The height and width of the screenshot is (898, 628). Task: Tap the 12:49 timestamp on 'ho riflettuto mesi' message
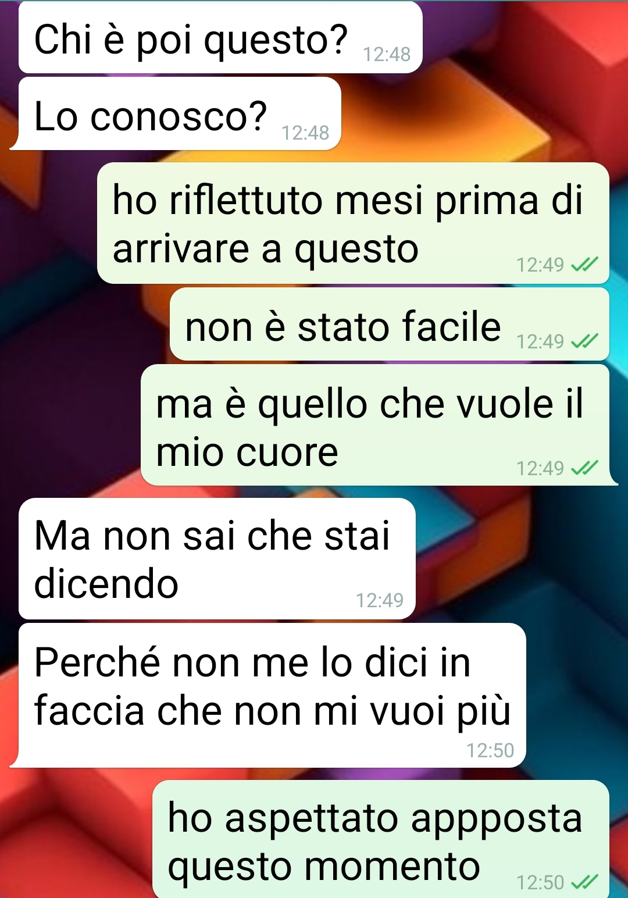[540, 265]
